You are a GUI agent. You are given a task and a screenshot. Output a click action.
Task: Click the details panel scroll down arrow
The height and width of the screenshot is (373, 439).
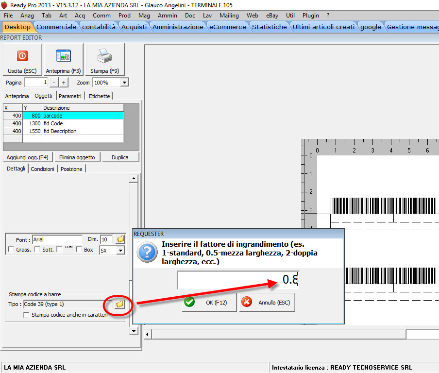pos(134,331)
